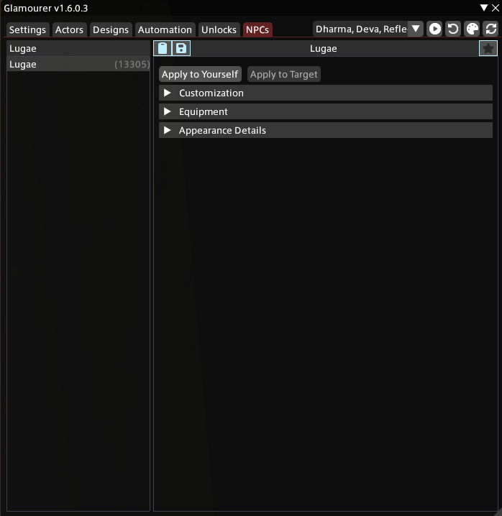Expand the Equipment section
This screenshot has height=516, width=502.
click(326, 111)
